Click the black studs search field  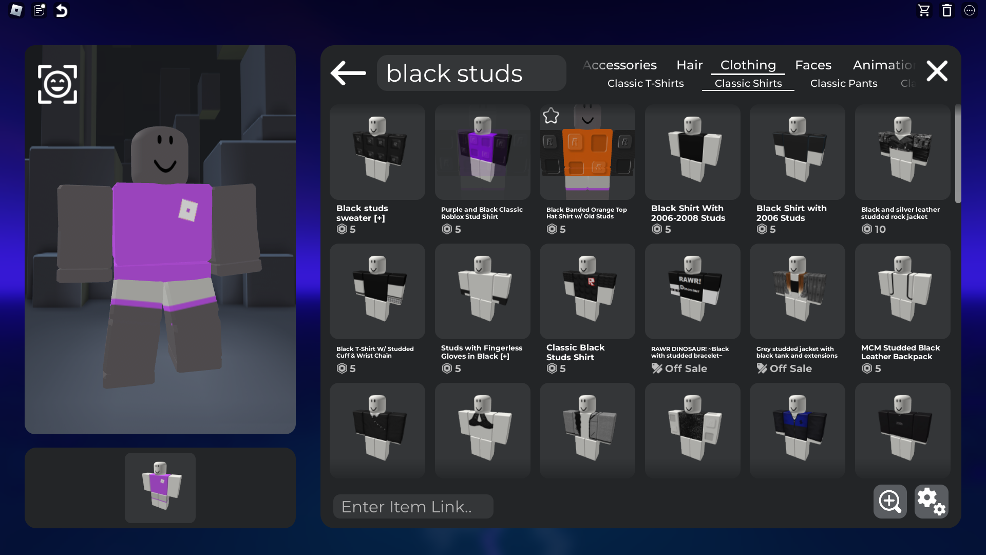coord(471,73)
